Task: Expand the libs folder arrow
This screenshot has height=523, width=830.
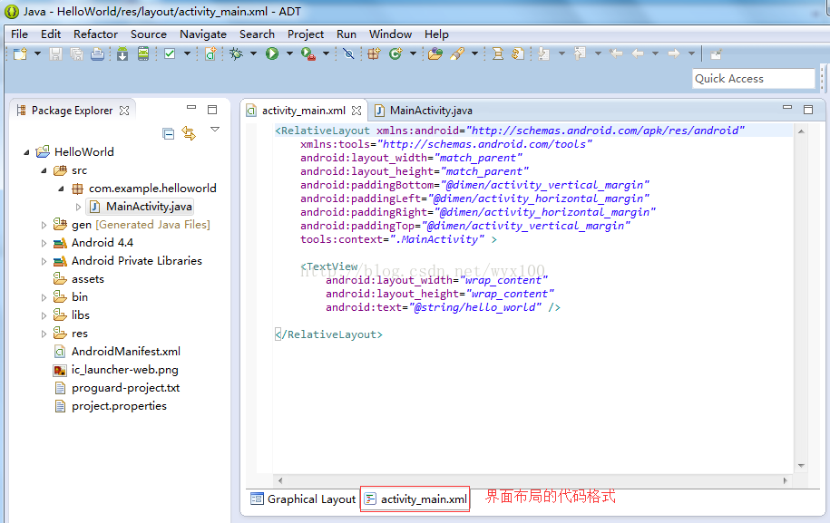Action: (x=44, y=315)
